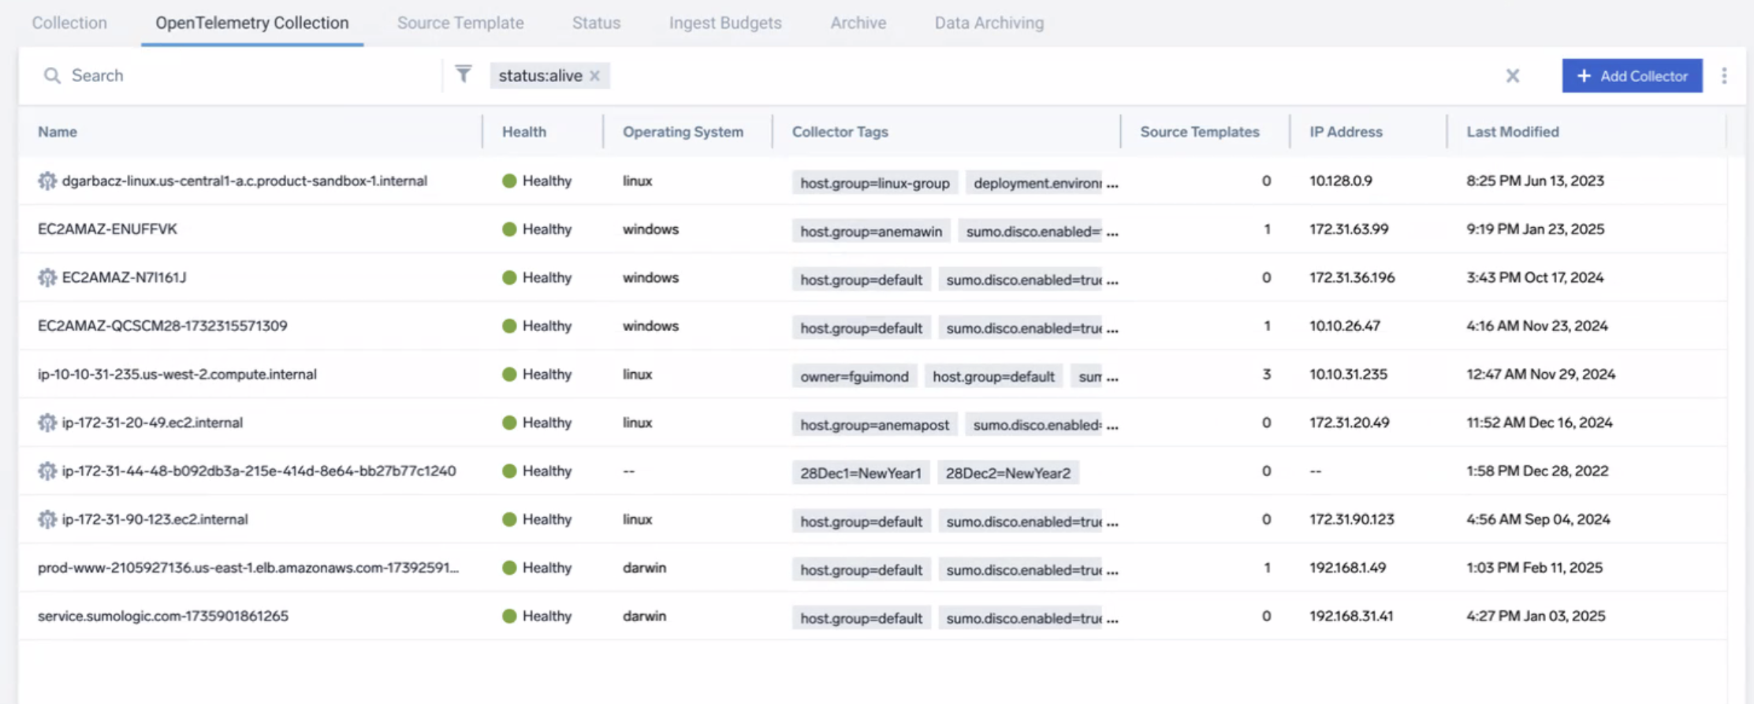Open the Ingest Budgets tab

pos(725,23)
